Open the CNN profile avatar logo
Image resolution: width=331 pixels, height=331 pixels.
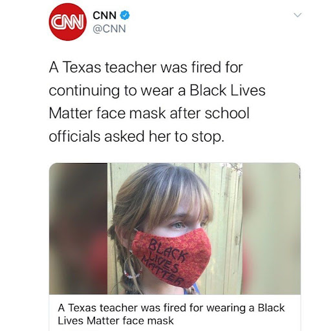point(68,22)
